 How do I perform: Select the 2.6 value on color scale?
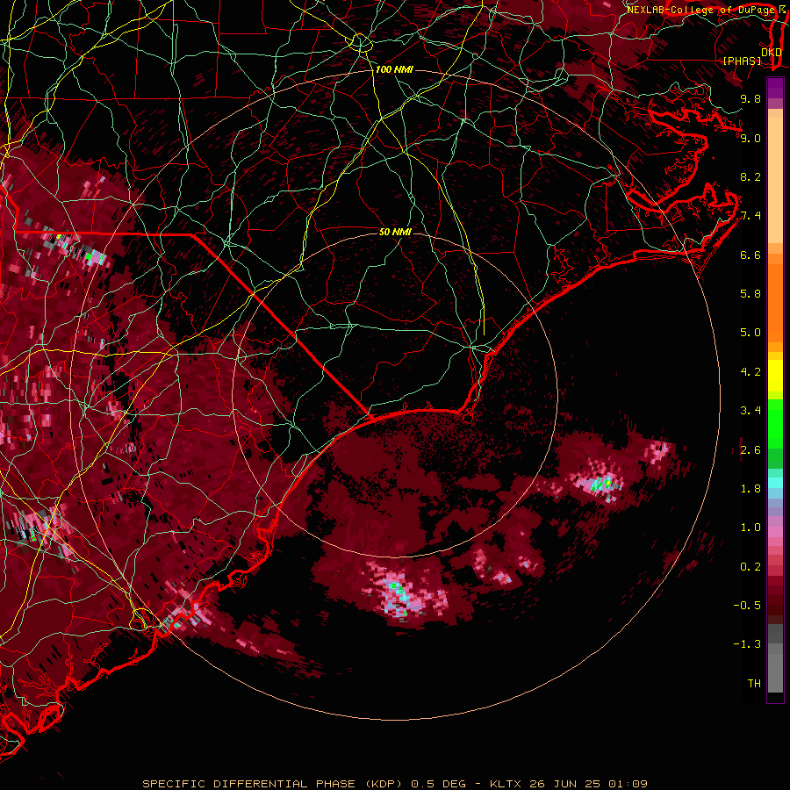[x=750, y=450]
